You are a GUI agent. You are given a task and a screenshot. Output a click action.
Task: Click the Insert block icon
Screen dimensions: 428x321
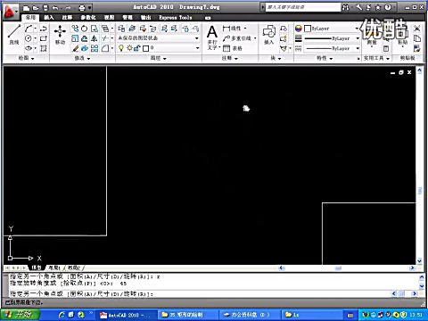coord(269,35)
